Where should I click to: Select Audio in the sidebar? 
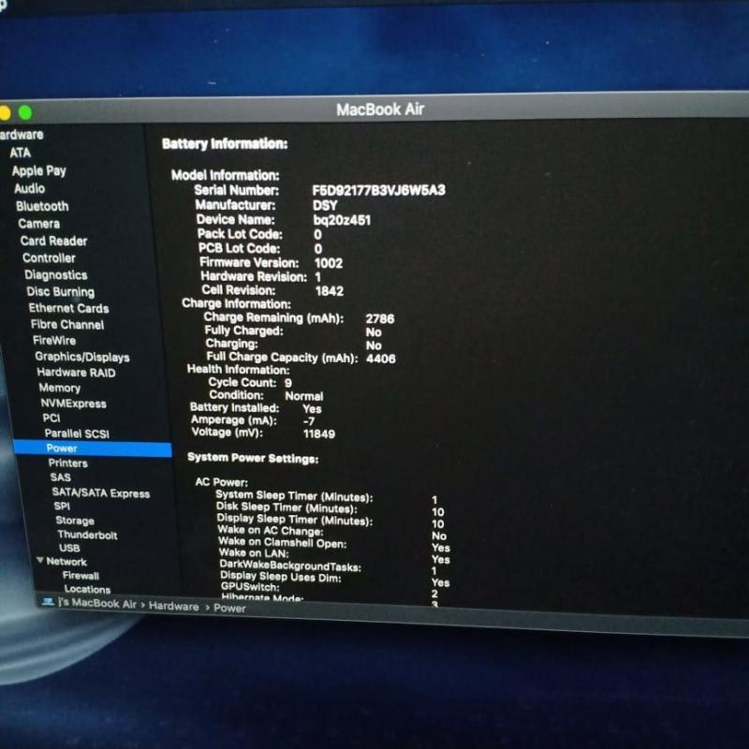pos(29,188)
